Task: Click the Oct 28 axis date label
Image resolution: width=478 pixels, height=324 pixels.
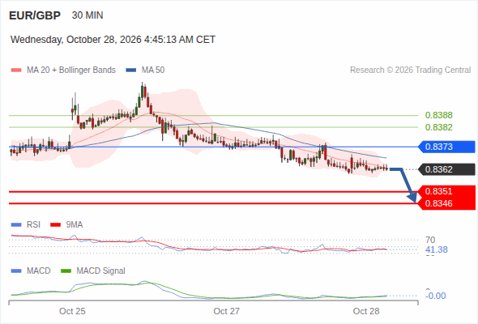Action: click(366, 311)
